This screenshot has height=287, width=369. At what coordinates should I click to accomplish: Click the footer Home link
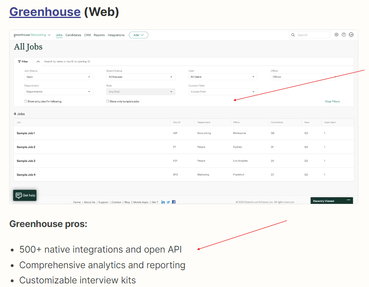pyautogui.click(x=77, y=202)
